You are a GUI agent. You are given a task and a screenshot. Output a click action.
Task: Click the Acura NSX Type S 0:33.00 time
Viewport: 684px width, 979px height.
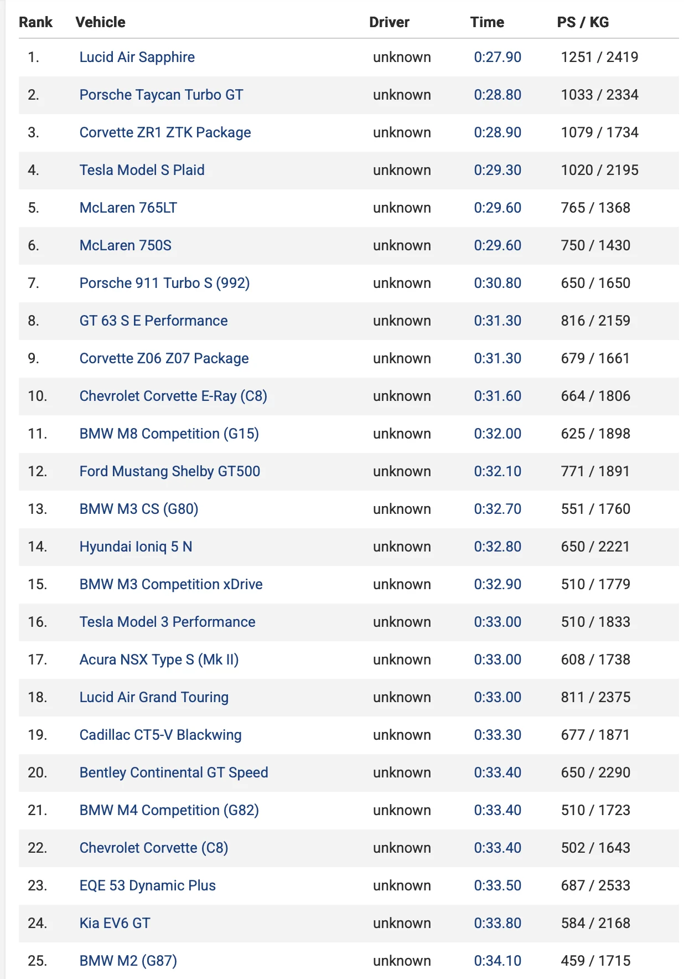coord(498,659)
